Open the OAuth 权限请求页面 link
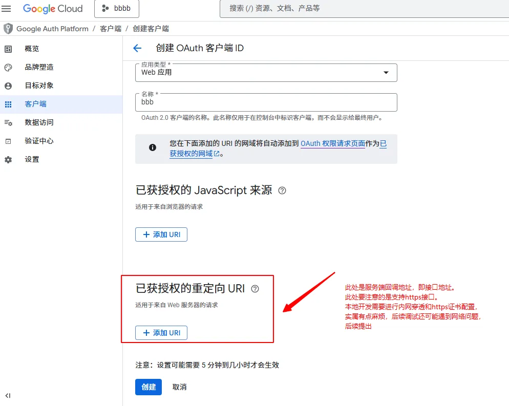The width and height of the screenshot is (509, 406). coord(332,144)
